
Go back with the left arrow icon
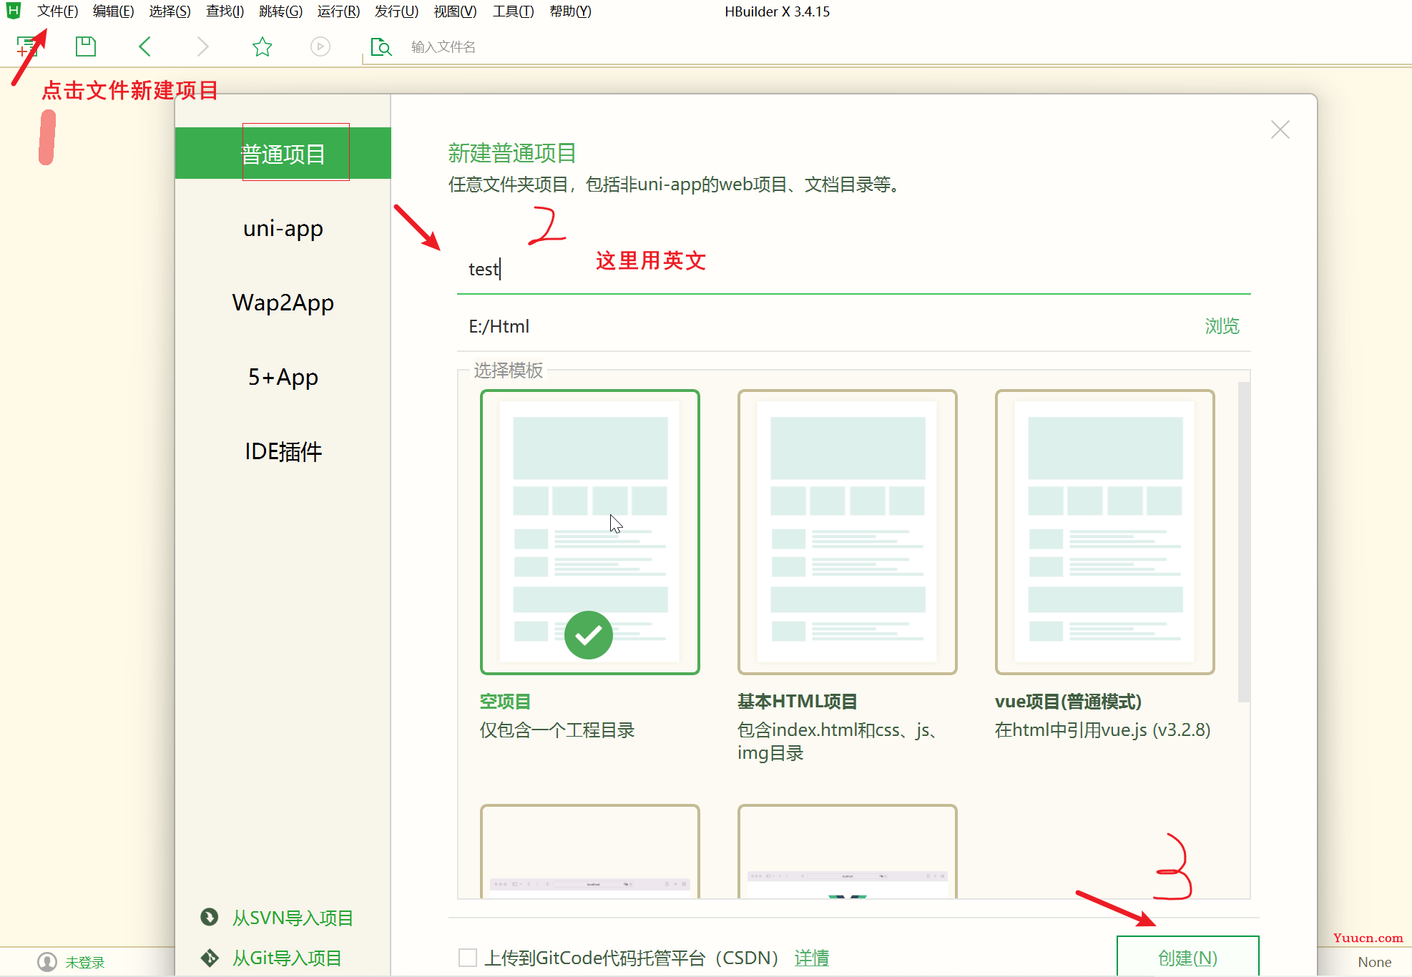click(x=144, y=46)
